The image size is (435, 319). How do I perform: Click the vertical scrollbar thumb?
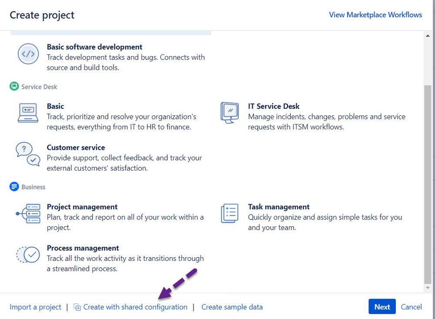click(428, 183)
